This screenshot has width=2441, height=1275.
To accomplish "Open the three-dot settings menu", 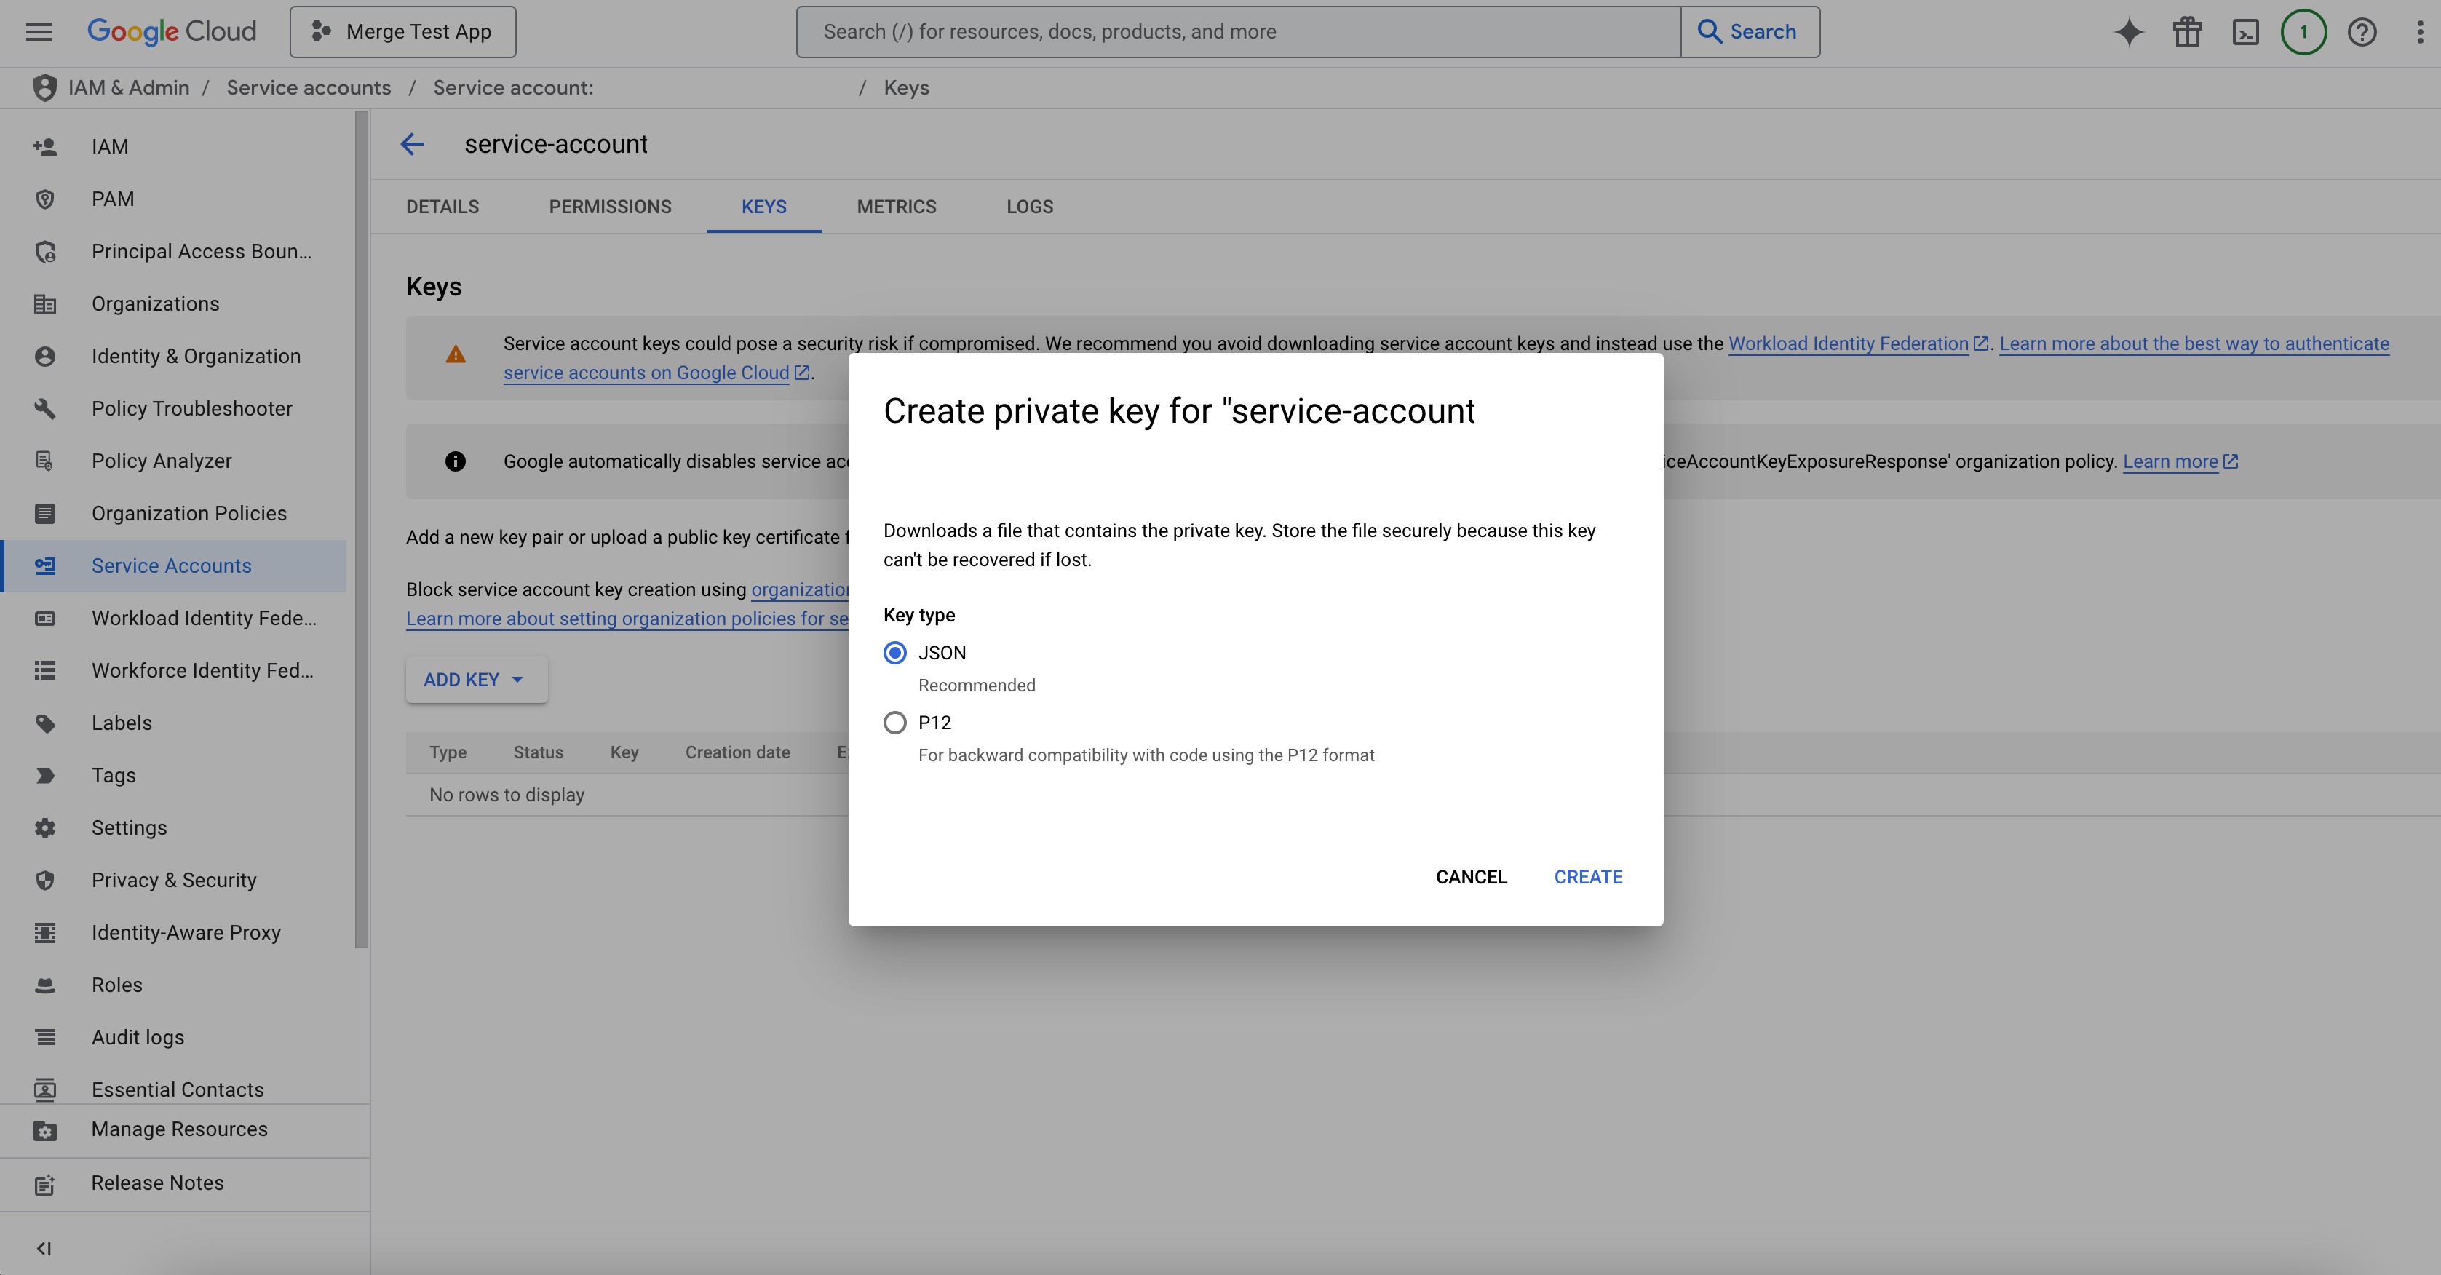I will (x=2420, y=32).
